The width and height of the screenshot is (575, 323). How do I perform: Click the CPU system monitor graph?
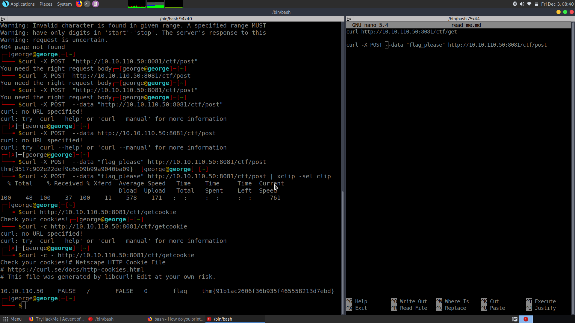137,4
